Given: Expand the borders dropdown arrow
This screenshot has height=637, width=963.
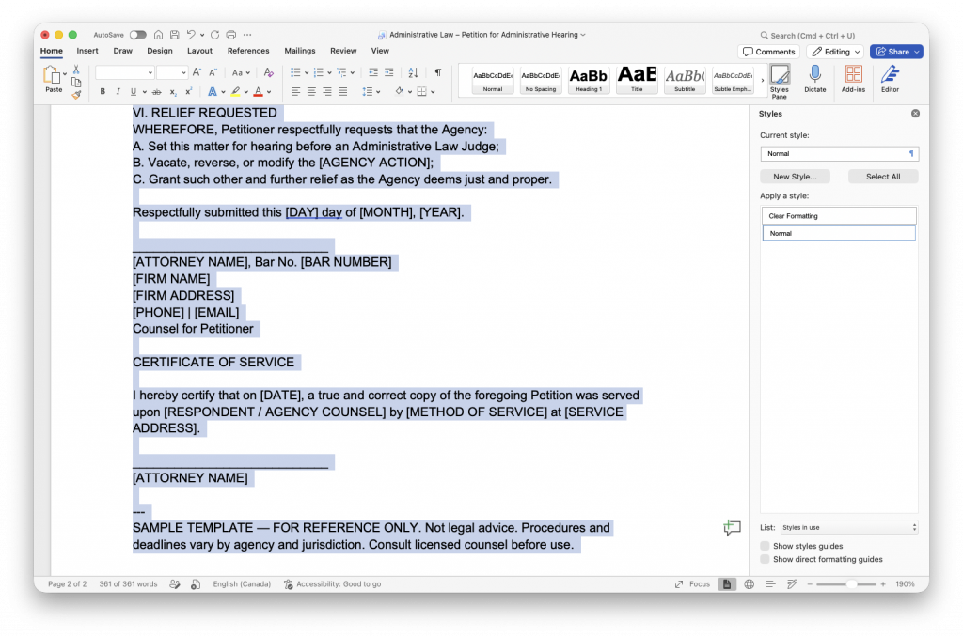Looking at the screenshot, I should tap(433, 92).
